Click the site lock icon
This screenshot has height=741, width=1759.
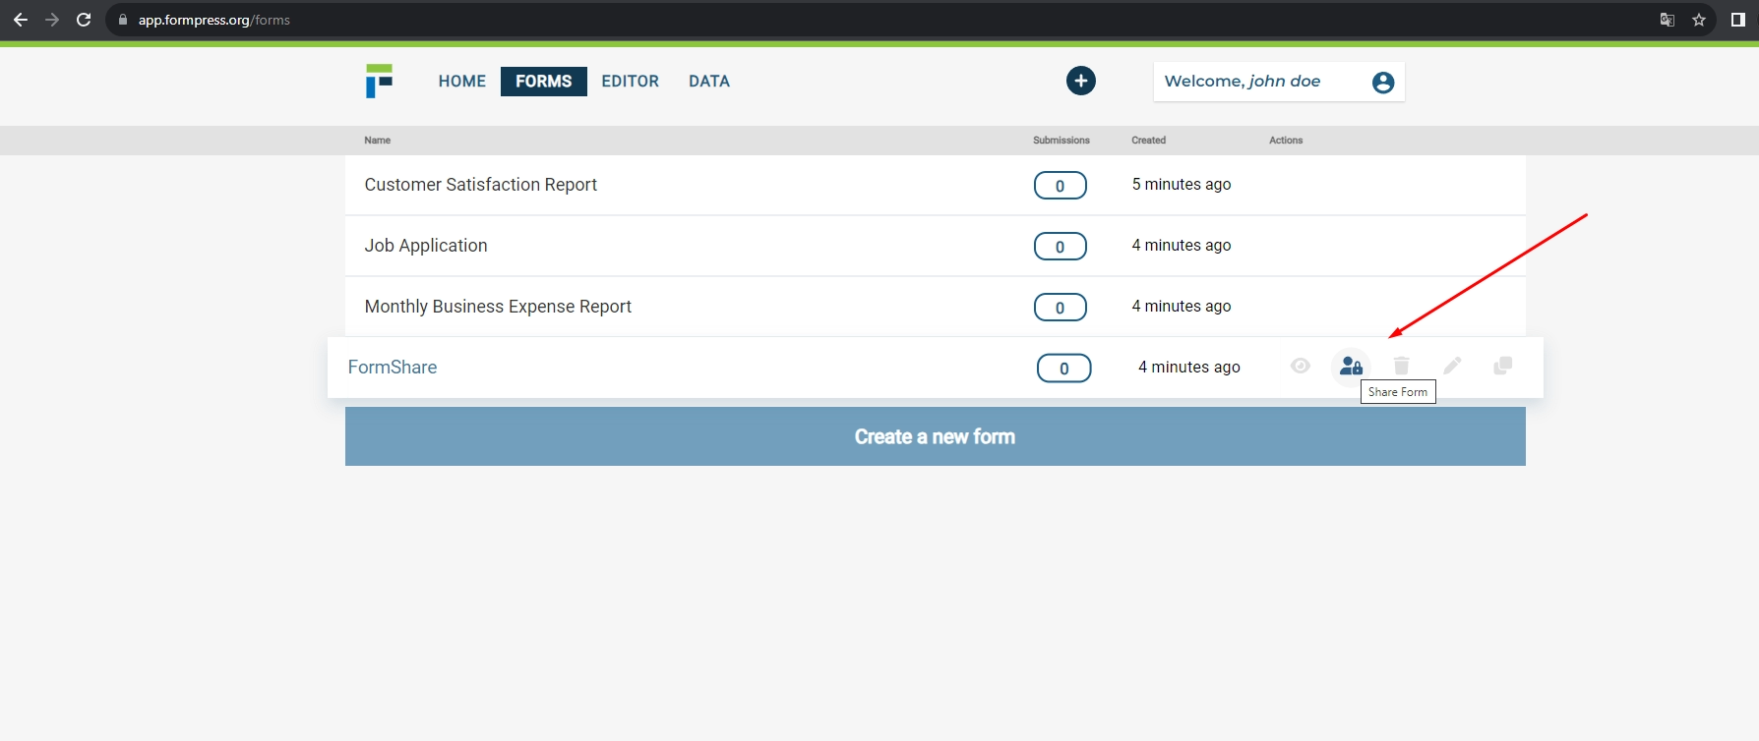(123, 20)
